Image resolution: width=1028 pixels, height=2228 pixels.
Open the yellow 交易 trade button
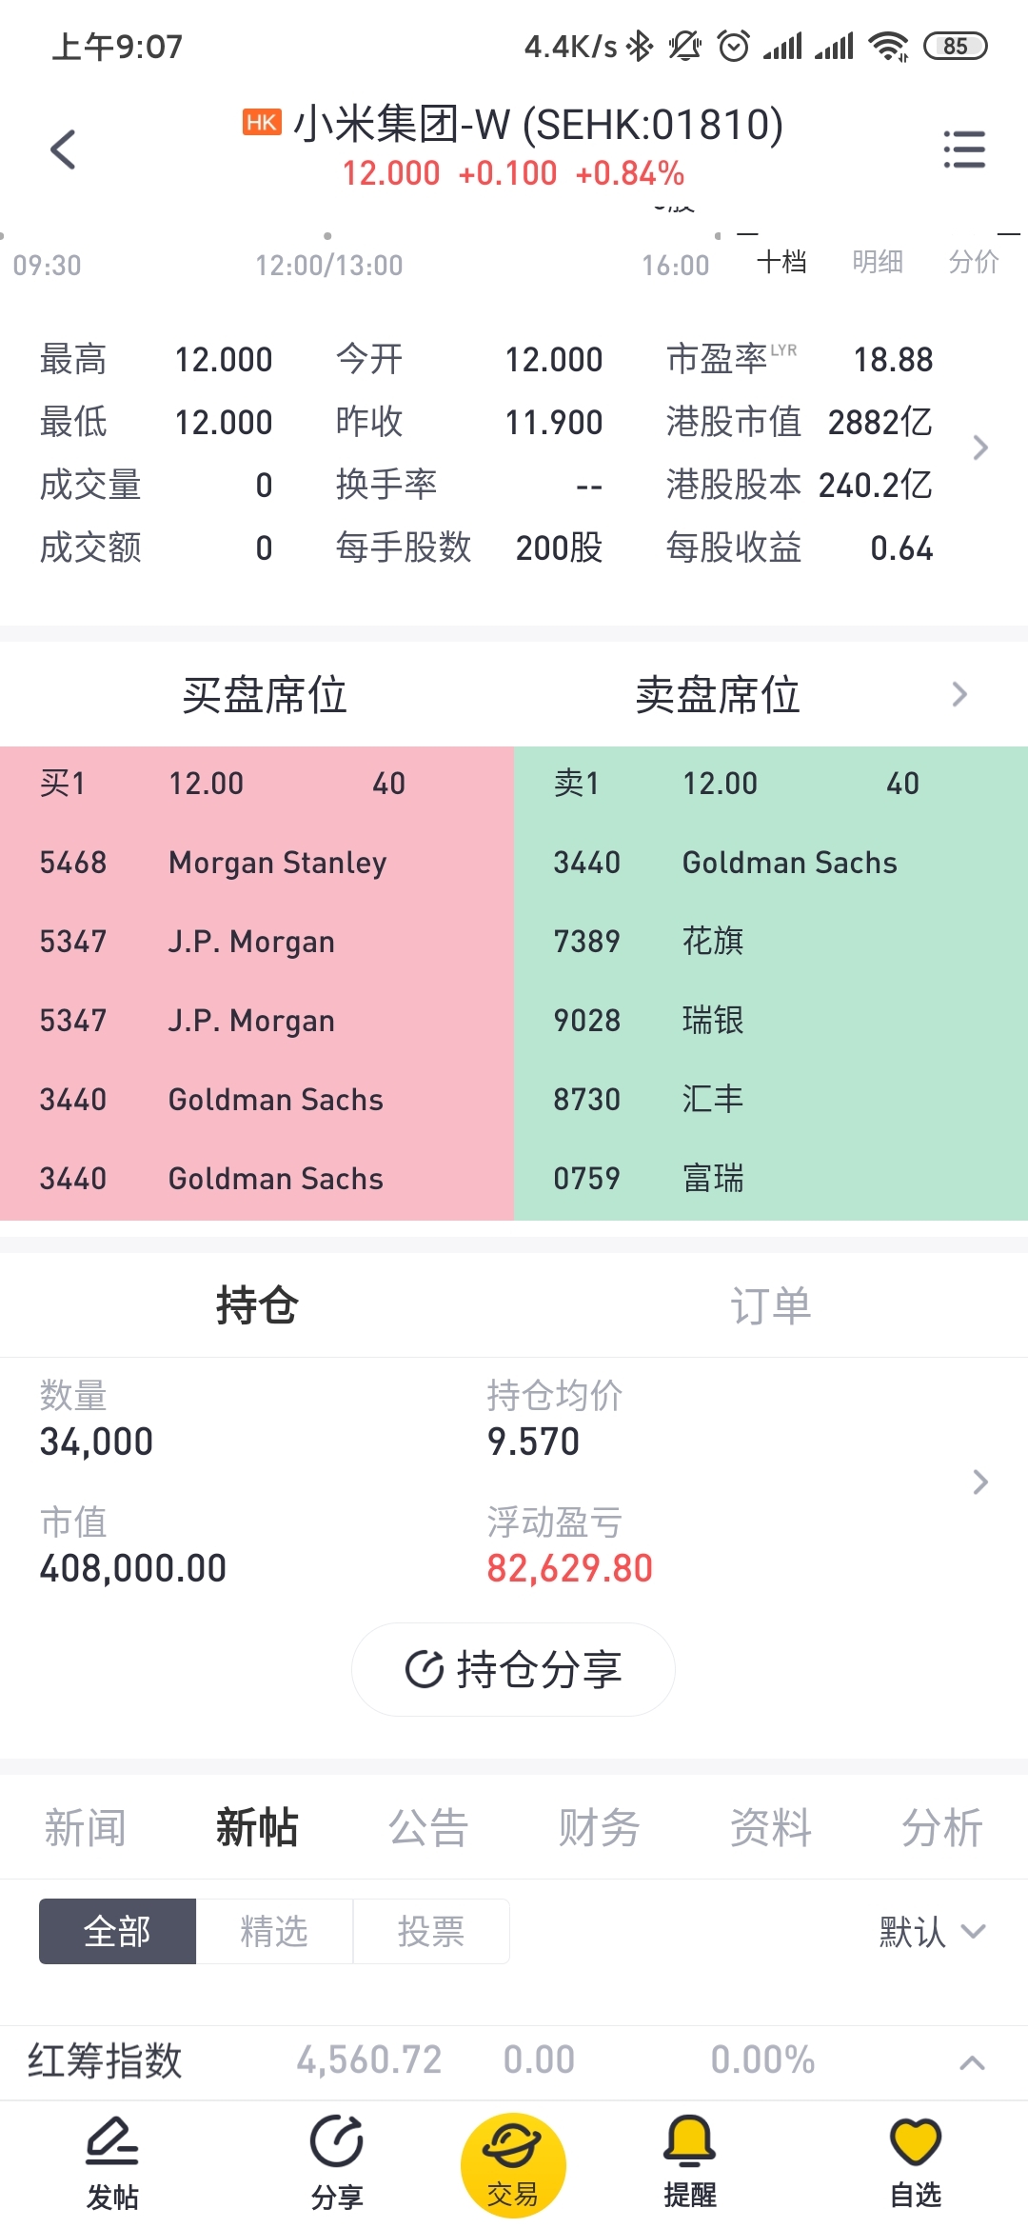click(513, 2165)
